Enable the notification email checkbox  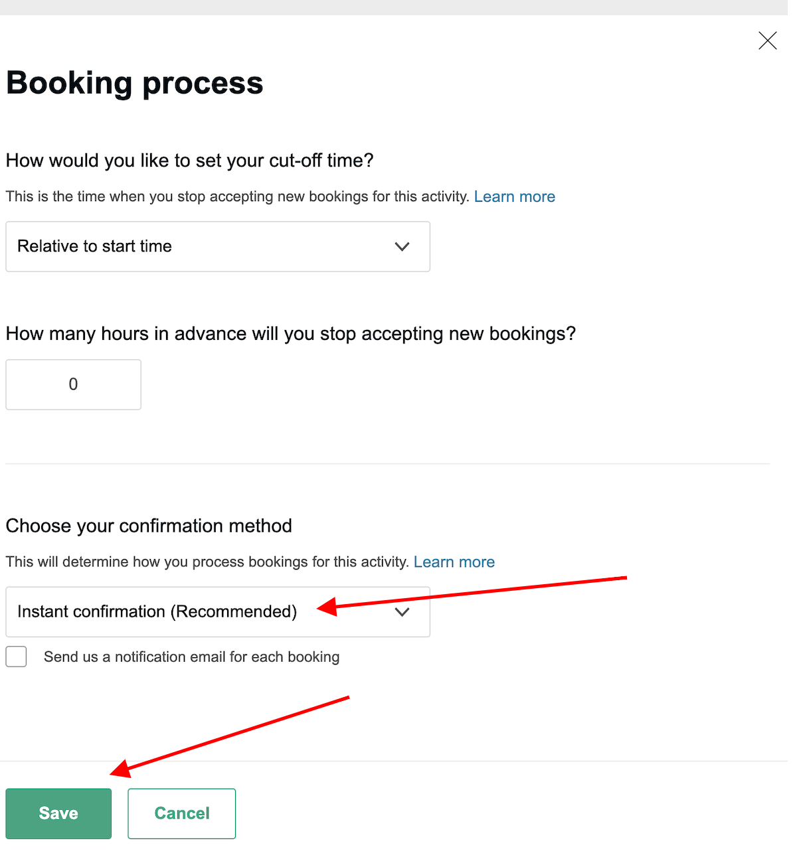16,657
